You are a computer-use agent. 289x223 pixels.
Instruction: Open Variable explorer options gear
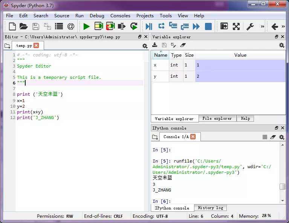click(x=281, y=45)
